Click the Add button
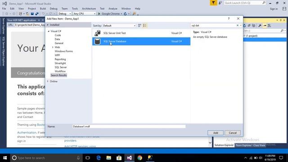Viewport: 288px width, 162px height. point(216,133)
